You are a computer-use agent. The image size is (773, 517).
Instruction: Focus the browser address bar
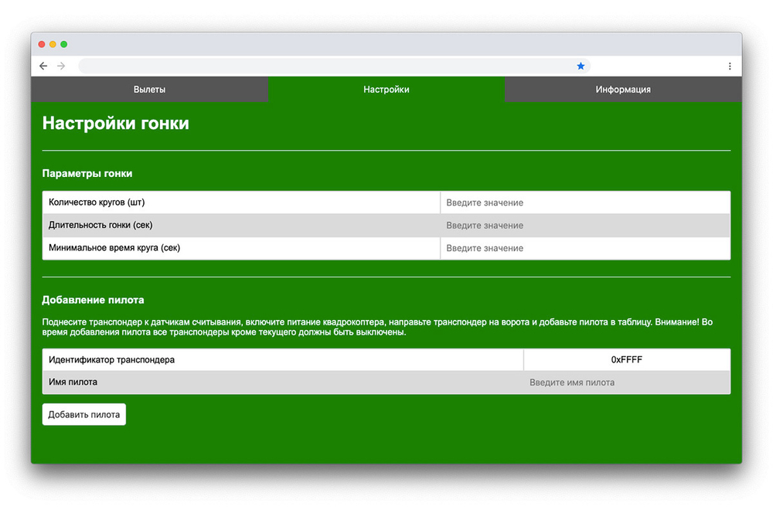325,66
